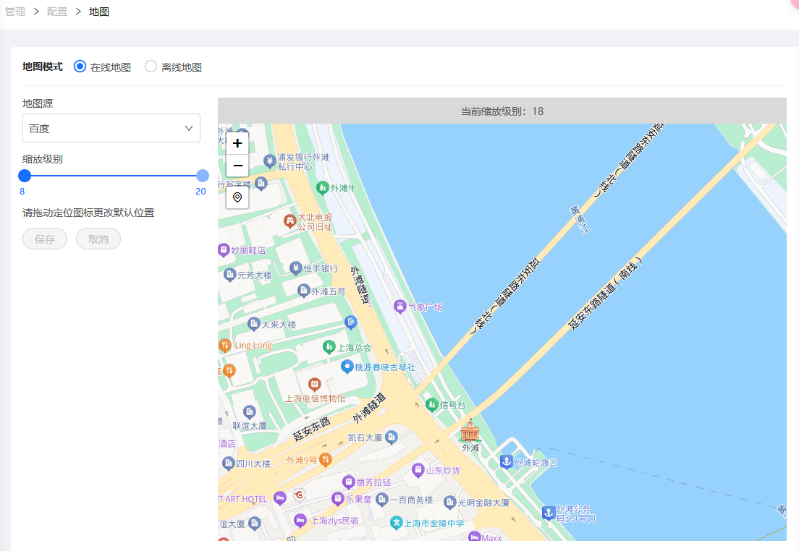Click the 信号台 green marker
Viewport: 799px width, 551px height.
pyautogui.click(x=432, y=405)
